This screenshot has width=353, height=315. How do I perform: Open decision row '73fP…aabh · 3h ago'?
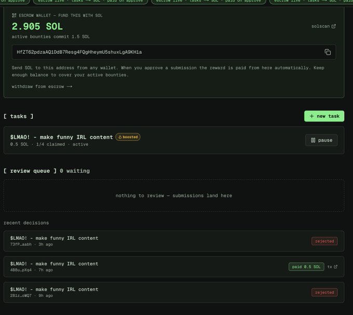pyautogui.click(x=174, y=241)
